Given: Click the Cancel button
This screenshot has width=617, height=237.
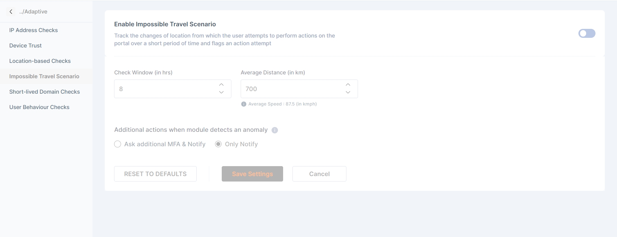Looking at the screenshot, I should pyautogui.click(x=319, y=174).
